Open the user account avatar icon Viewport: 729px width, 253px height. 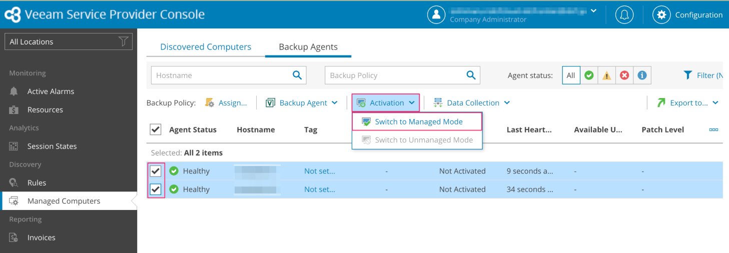tap(436, 14)
